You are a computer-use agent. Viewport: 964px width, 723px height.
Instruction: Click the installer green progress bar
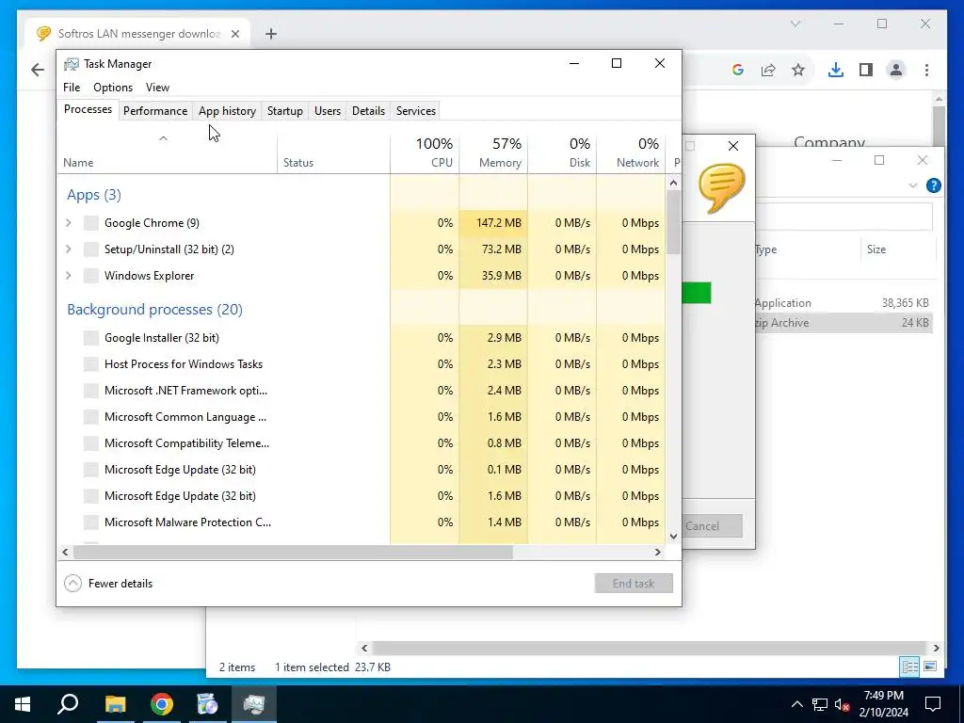(697, 293)
